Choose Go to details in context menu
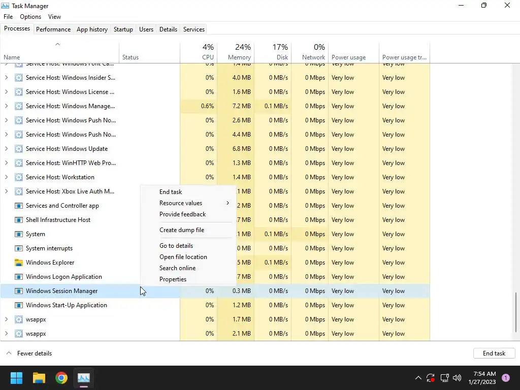 pyautogui.click(x=188, y=246)
